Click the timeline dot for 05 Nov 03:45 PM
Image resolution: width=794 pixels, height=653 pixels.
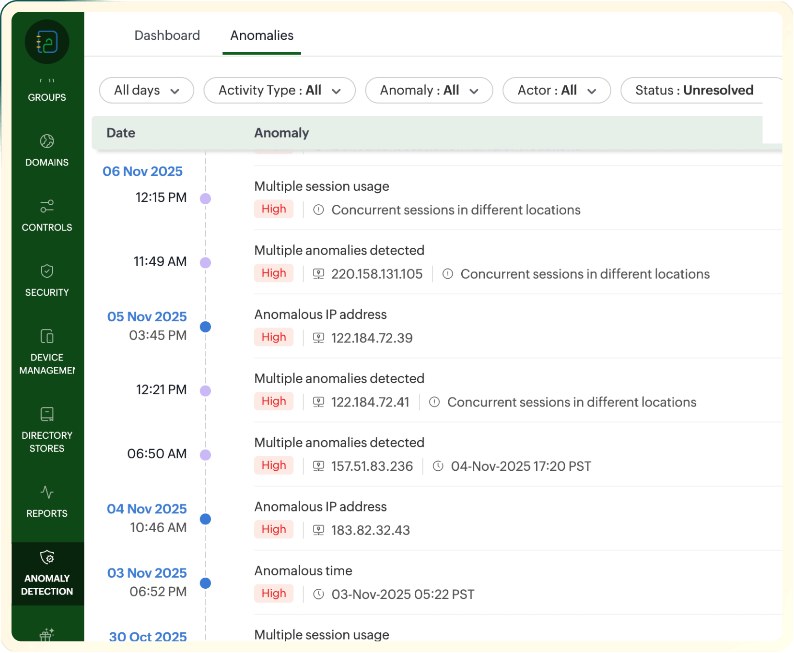pos(205,327)
